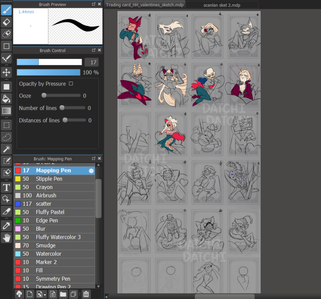Click the Distances of lines slider

pos(74,120)
